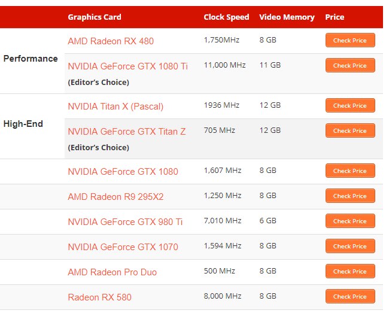Open the AMD Radeon Pro Duo link
This screenshot has width=386, height=313.
112,272
